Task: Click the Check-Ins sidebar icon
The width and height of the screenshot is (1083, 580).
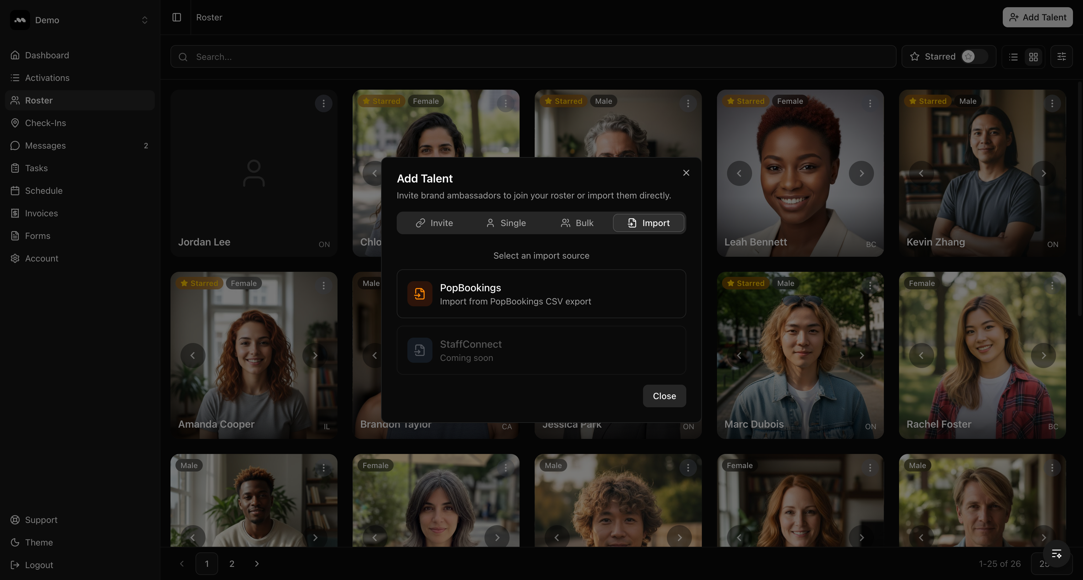Action: pyautogui.click(x=15, y=123)
